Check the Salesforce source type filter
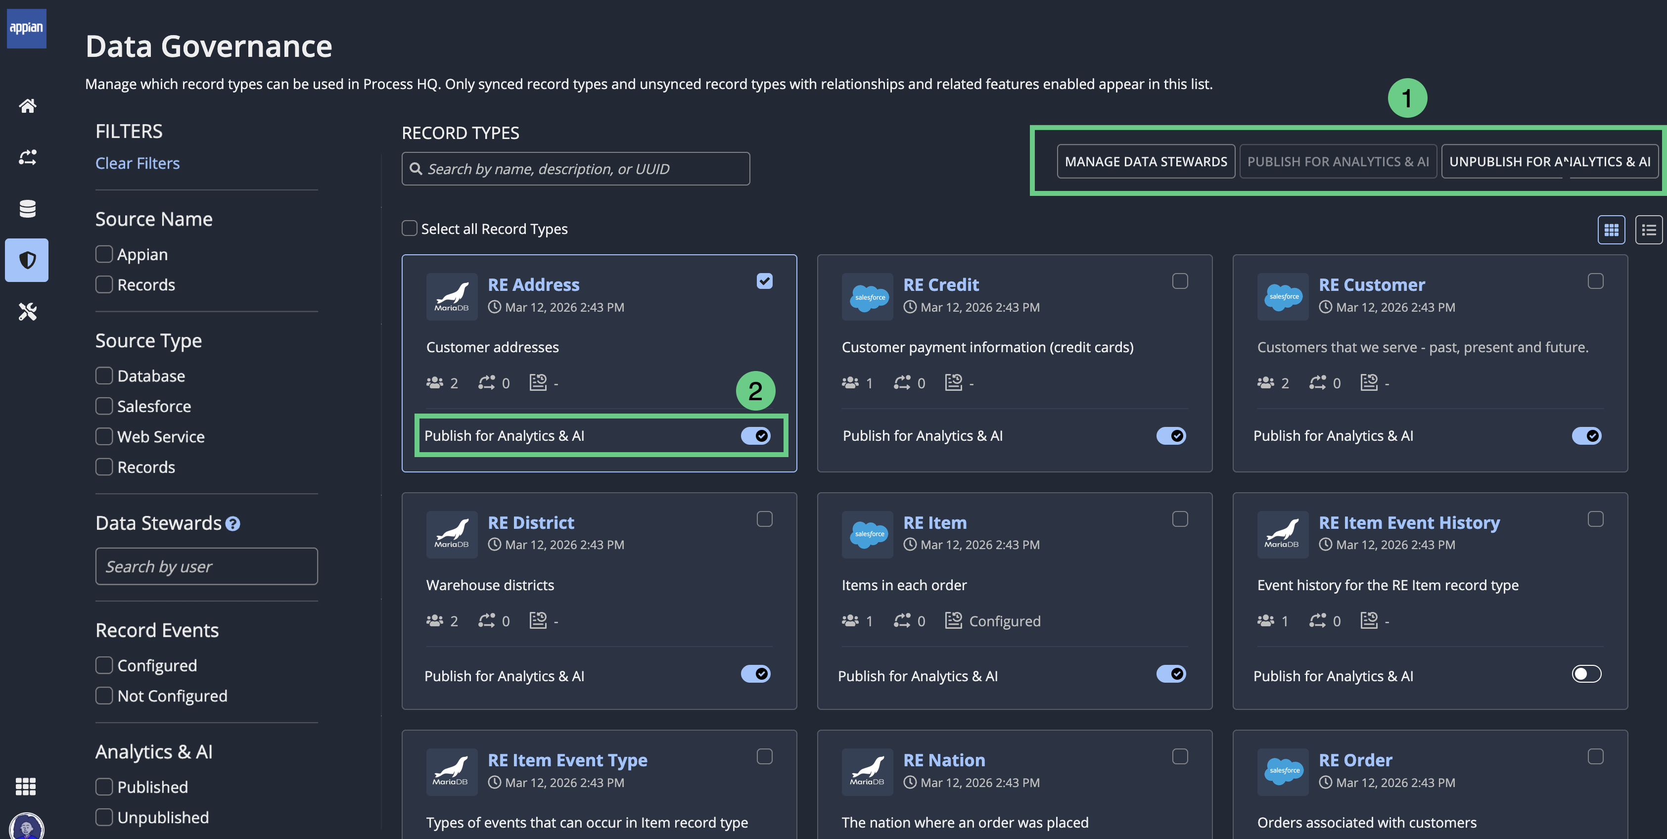The height and width of the screenshot is (839, 1667). pyautogui.click(x=104, y=406)
